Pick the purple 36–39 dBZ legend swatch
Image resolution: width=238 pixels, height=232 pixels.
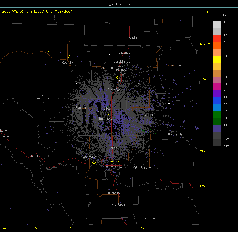pos(217,94)
